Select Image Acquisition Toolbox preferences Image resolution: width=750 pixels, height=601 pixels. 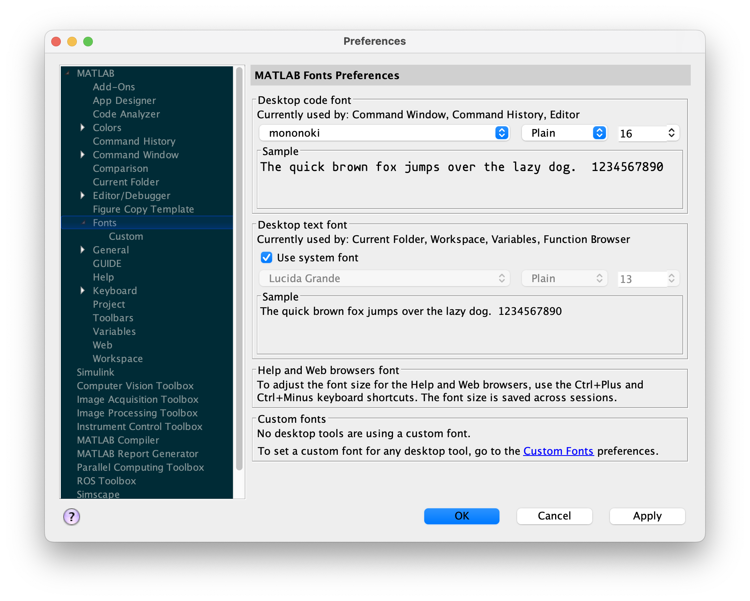[x=137, y=399]
